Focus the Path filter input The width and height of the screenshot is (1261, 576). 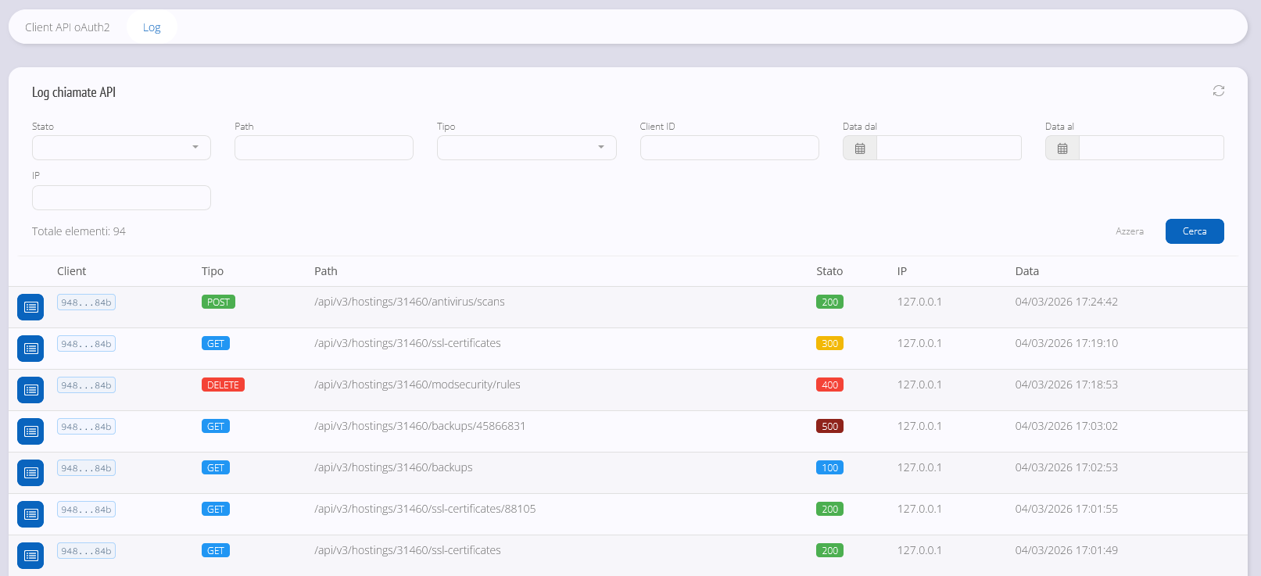[x=324, y=148]
